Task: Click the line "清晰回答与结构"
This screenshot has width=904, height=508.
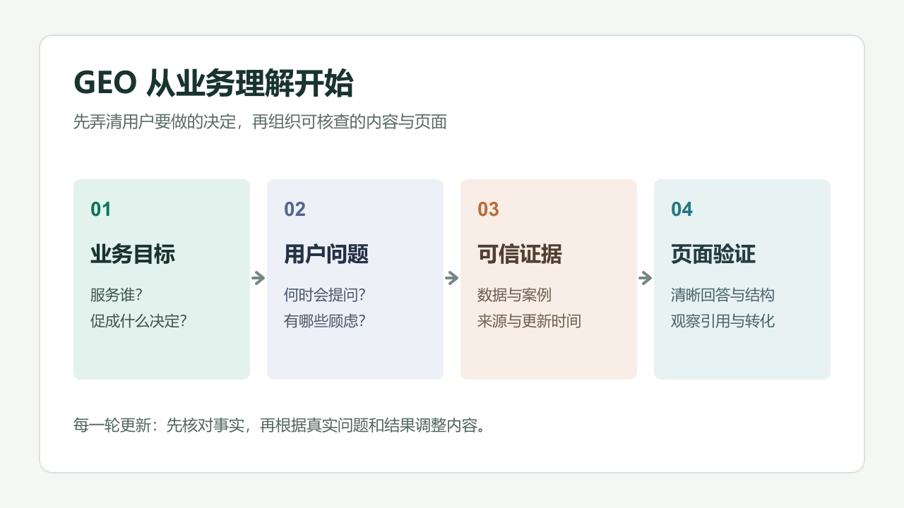Action: tap(722, 295)
